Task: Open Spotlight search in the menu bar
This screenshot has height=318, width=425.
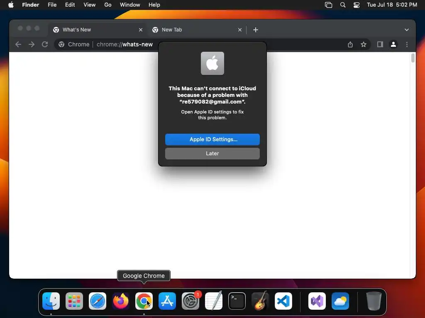Action: (x=342, y=5)
